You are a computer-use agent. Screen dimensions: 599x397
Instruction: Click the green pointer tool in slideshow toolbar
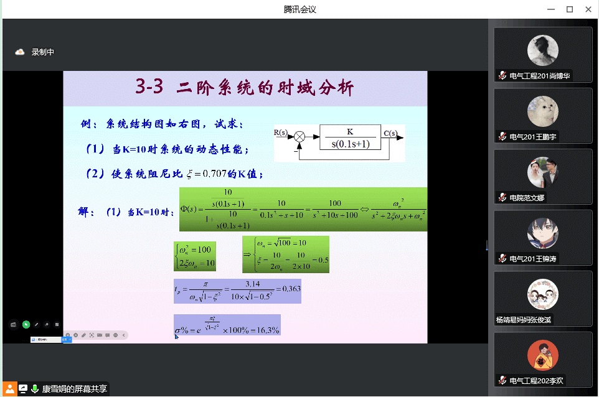point(26,324)
